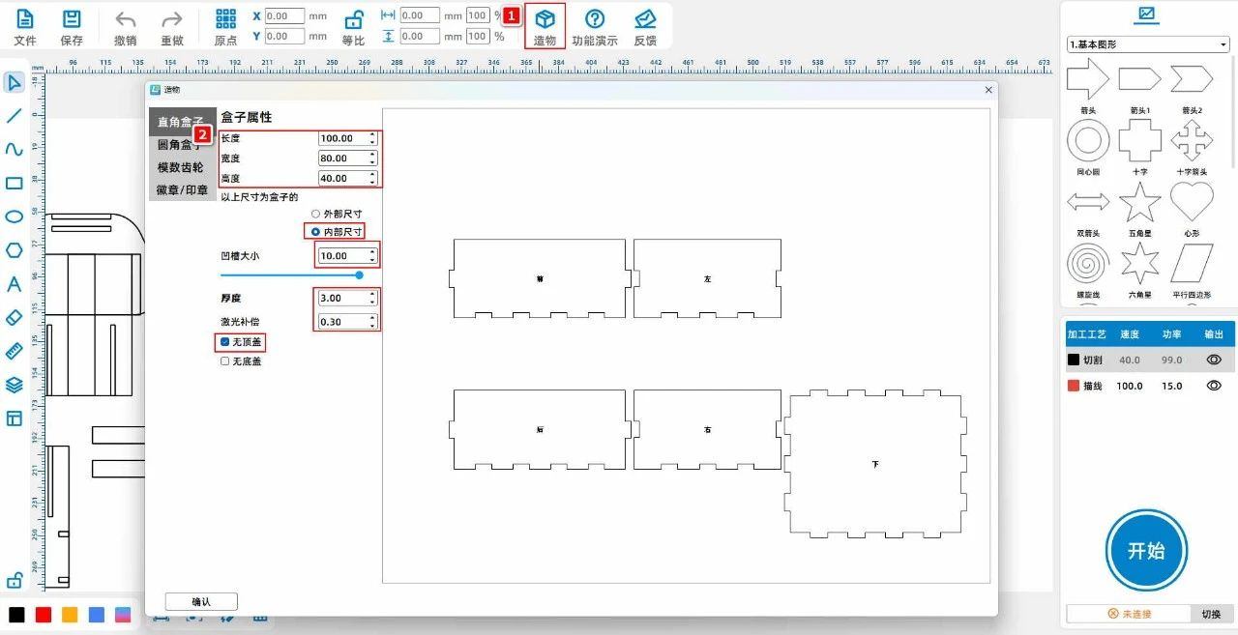1238x635 pixels.
Task: Select the ellipse drawing tool
Action: click(x=14, y=216)
